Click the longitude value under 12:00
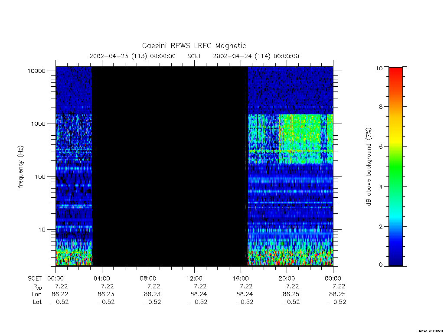The width and height of the screenshot is (444, 333). point(199,294)
